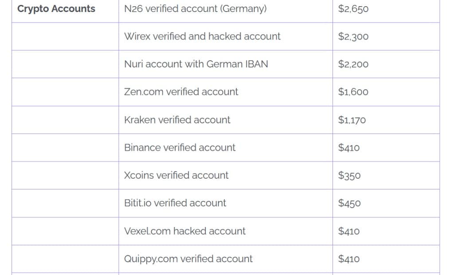Click the $450 price cell
454x275 pixels.
[x=349, y=203]
